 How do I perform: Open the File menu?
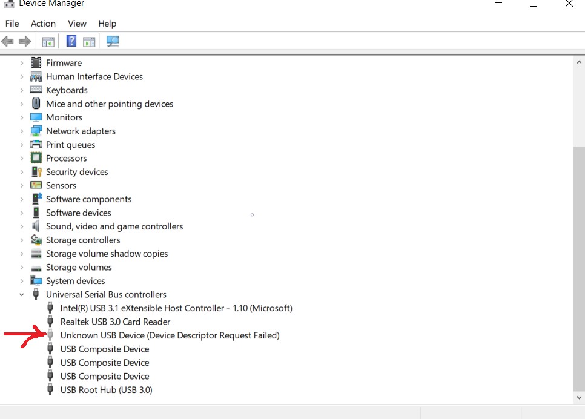12,24
